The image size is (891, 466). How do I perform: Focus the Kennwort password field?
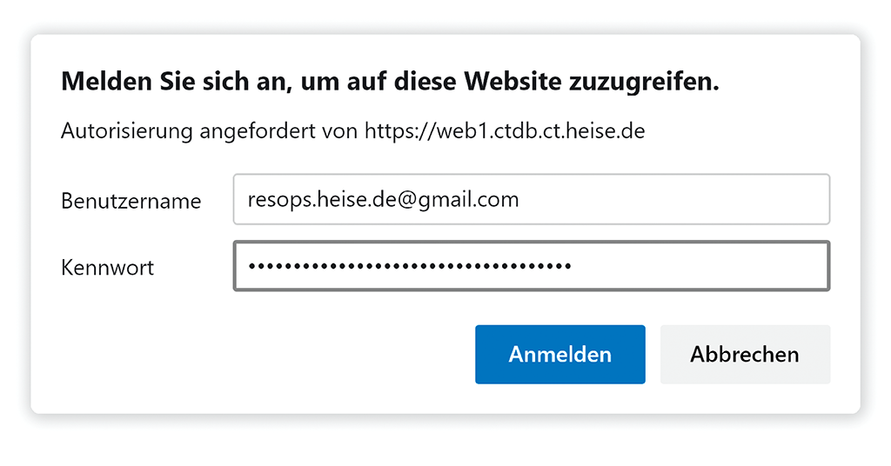pos(531,266)
